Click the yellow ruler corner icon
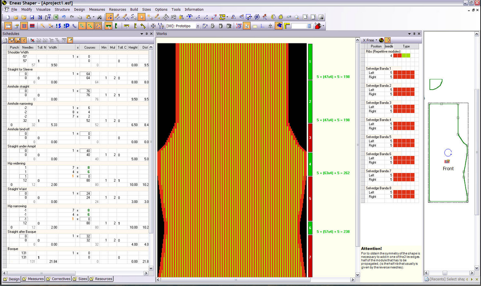 [x=287, y=26]
